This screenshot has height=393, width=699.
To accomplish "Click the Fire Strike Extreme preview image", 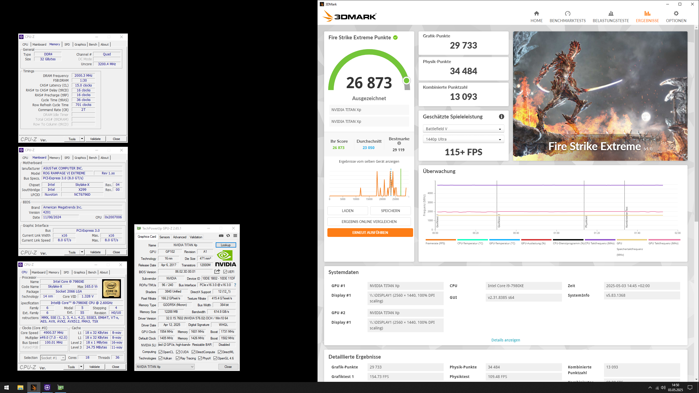I will coord(600,96).
